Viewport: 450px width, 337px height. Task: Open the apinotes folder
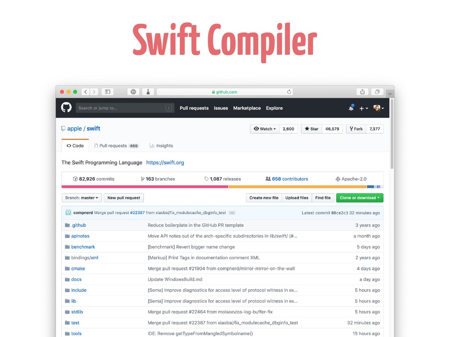click(x=80, y=236)
